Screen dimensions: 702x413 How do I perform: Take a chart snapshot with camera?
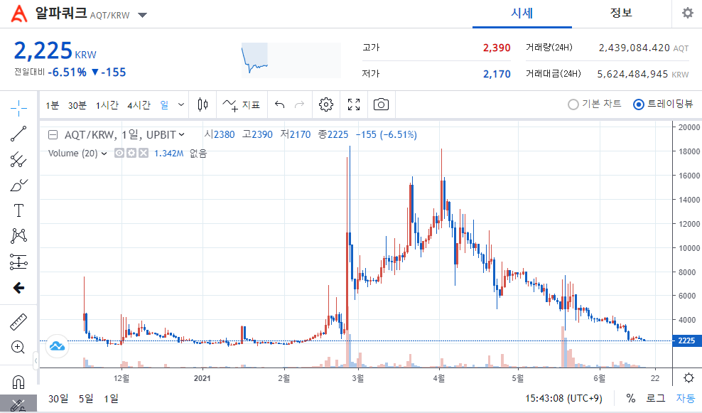[x=381, y=104]
